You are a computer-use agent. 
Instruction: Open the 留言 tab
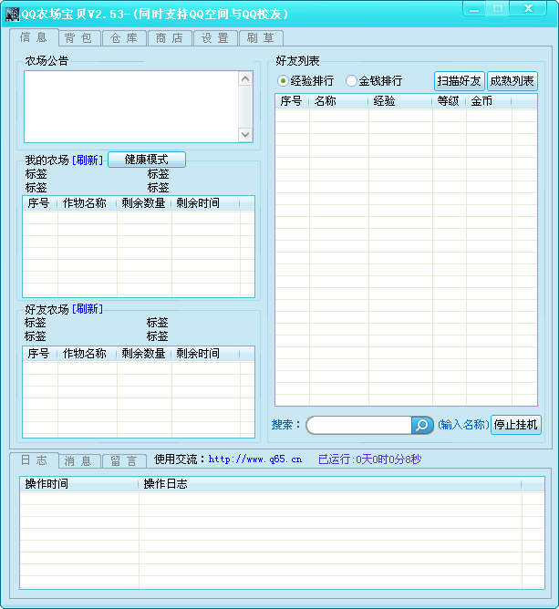[124, 461]
